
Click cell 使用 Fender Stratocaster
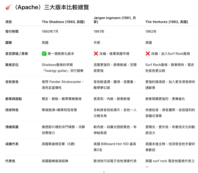tap(63, 85)
